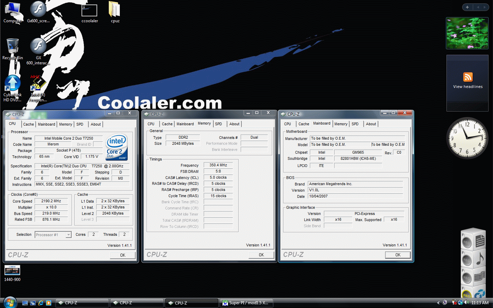
Task: Click the memory Size value 2048 MBytes
Action: pos(183,144)
